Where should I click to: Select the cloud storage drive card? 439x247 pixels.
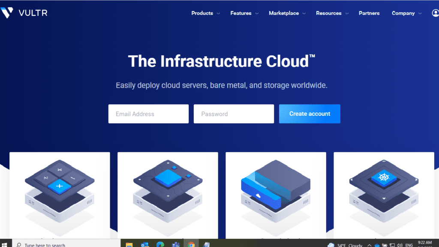click(276, 196)
